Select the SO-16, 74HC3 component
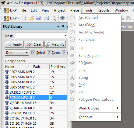 (36, 118)
